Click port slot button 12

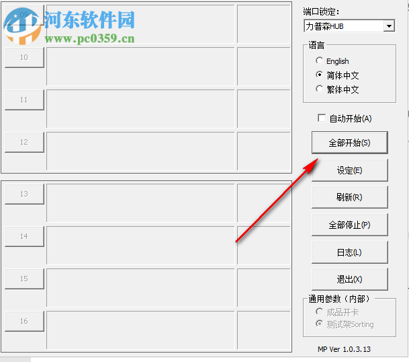[24, 142]
